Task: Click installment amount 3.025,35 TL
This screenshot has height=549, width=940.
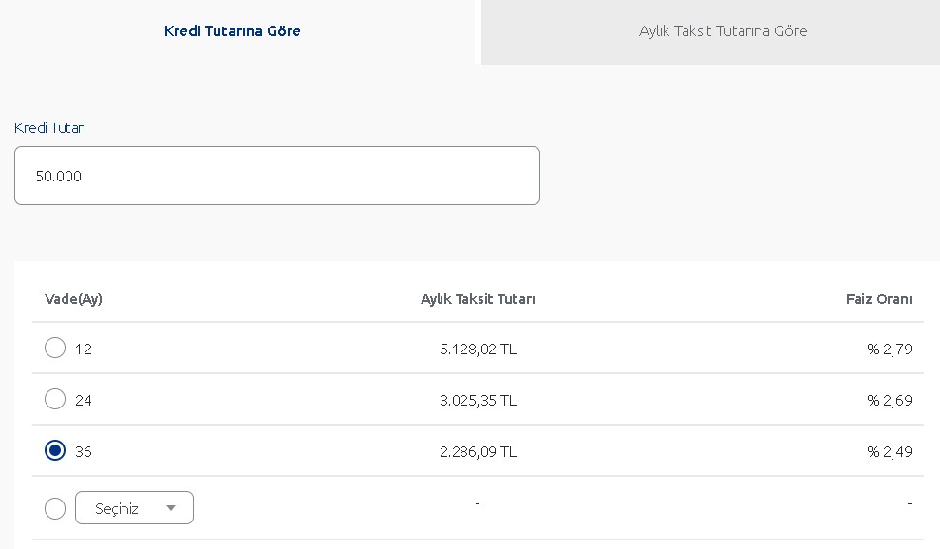Action: pos(478,400)
